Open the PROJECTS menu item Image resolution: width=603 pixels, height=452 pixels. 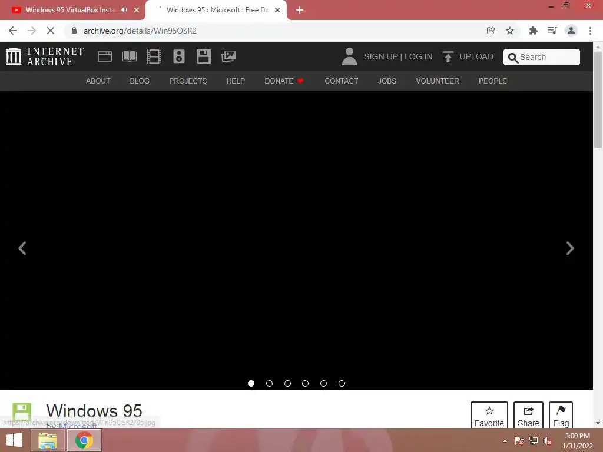click(x=188, y=81)
